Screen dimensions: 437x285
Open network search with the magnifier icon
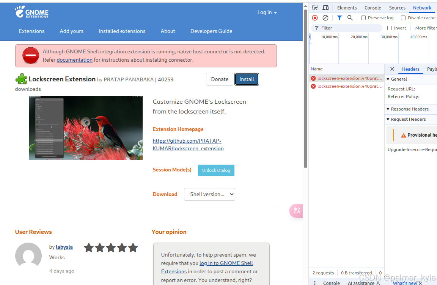(x=350, y=18)
